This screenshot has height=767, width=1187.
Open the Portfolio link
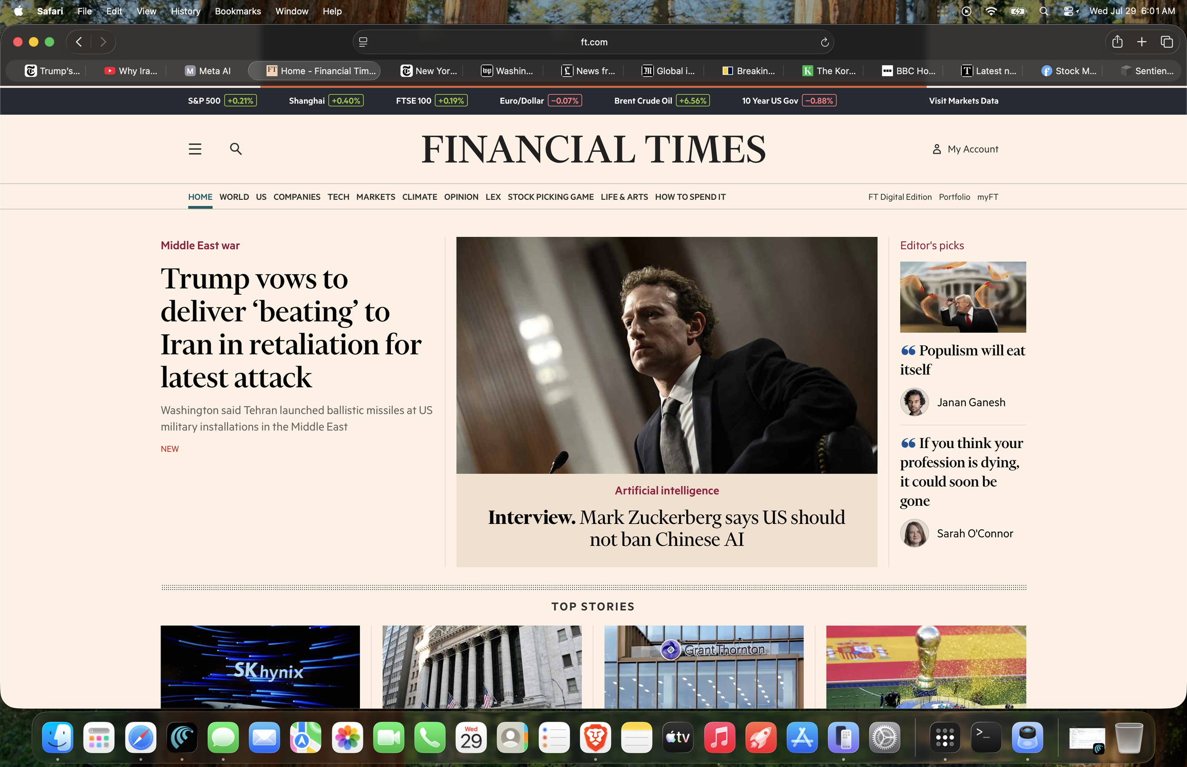coord(954,196)
